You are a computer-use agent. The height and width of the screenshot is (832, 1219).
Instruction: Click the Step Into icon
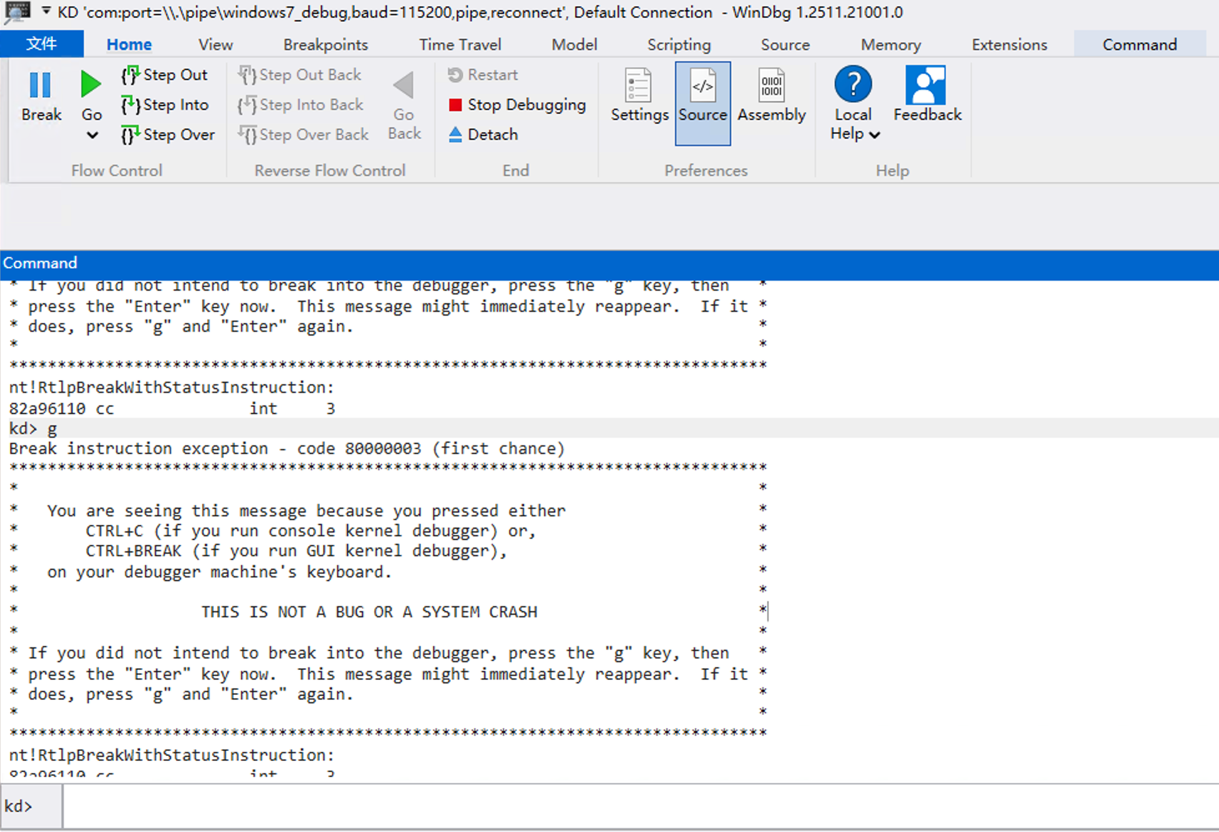coord(130,105)
